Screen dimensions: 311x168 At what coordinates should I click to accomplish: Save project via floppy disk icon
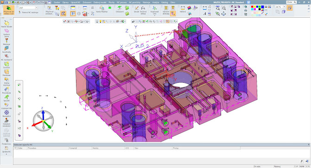(6, 2)
